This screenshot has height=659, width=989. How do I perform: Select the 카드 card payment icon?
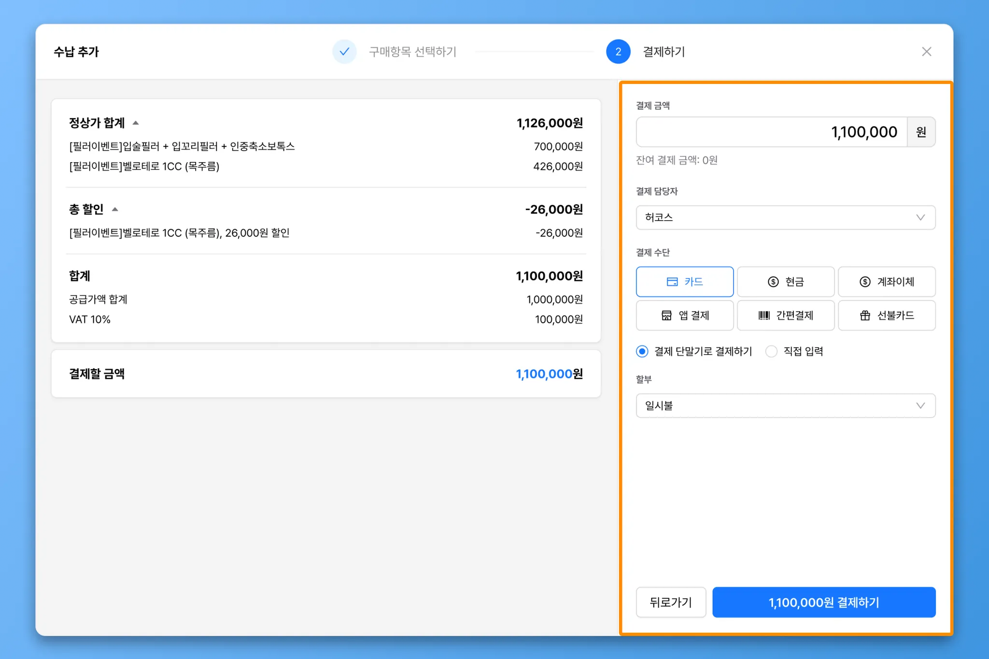click(672, 281)
